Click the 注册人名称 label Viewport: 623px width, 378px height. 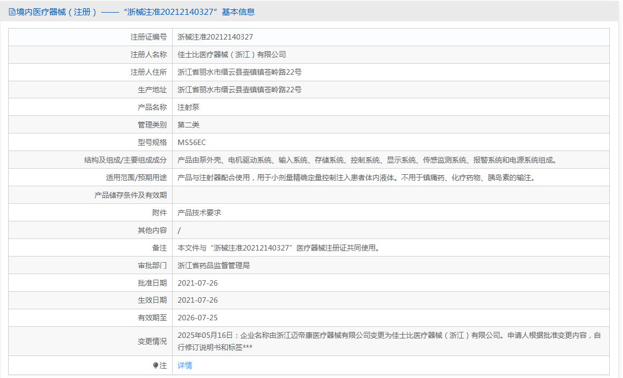(148, 54)
